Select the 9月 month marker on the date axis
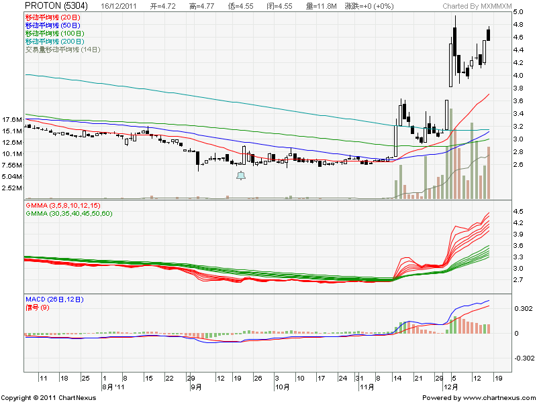Viewport: 537px width, 402px height. [196, 387]
